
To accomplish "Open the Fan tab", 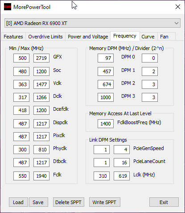I will point(164,37).
